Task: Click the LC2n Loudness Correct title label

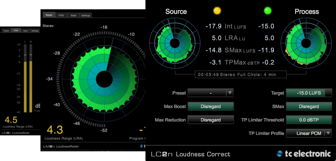Action: (191, 154)
